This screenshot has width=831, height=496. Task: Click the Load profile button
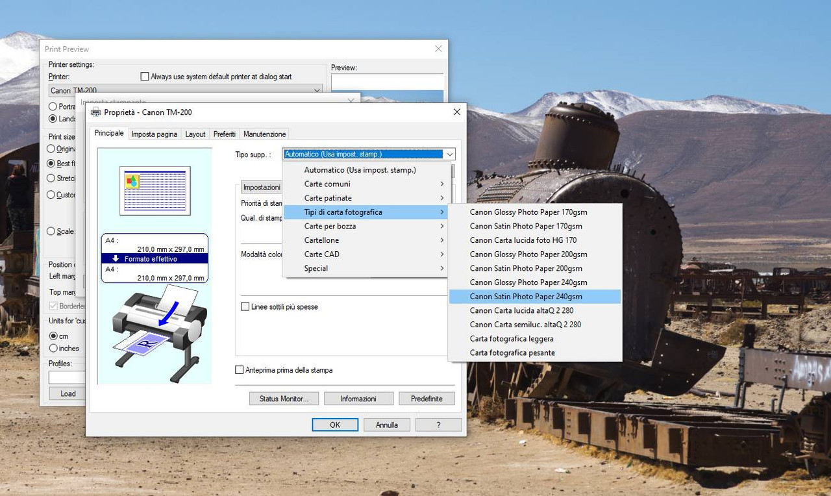[68, 393]
